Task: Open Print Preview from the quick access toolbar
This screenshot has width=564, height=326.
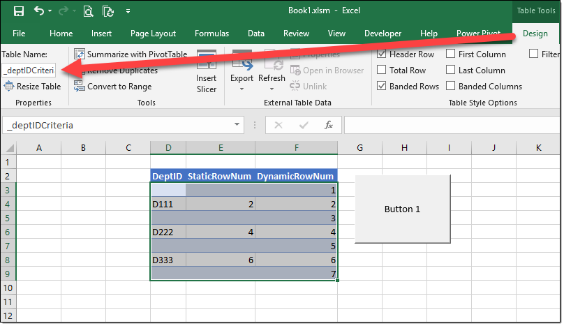Action: click(x=88, y=11)
